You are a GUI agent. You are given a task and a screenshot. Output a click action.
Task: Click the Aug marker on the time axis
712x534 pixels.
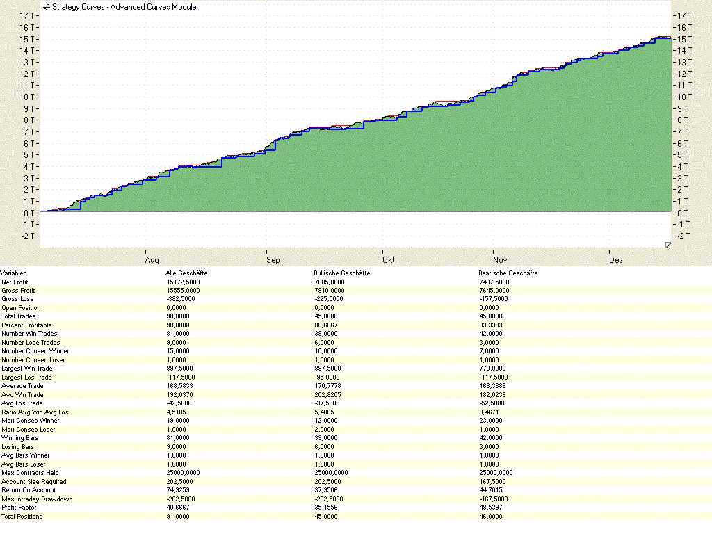[153, 260]
